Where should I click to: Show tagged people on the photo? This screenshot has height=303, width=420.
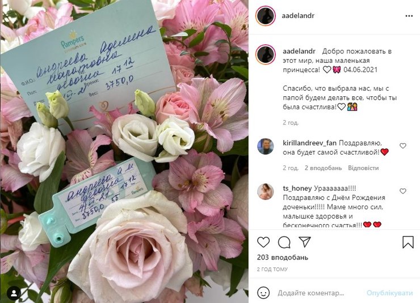[14, 293]
